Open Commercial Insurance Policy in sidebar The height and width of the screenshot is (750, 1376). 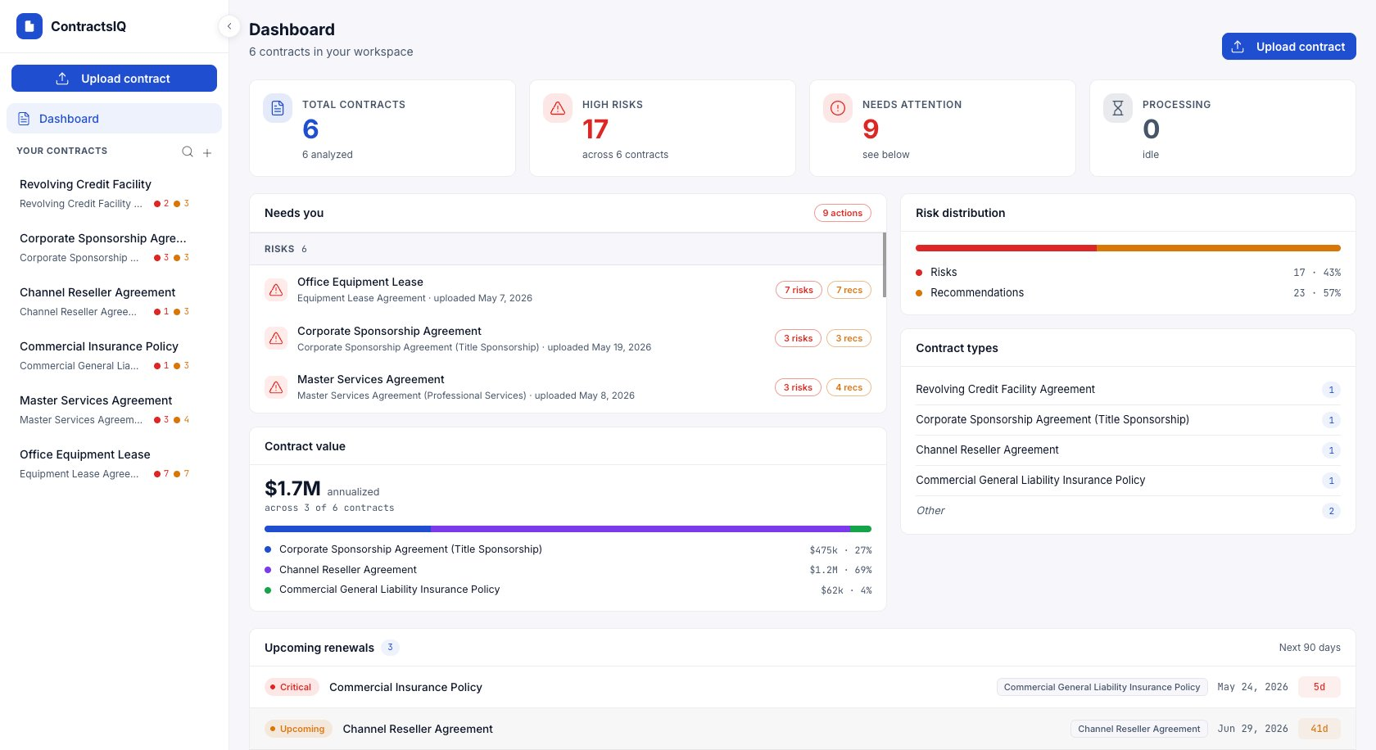click(114, 355)
